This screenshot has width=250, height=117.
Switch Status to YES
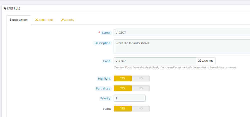click(x=123, y=109)
